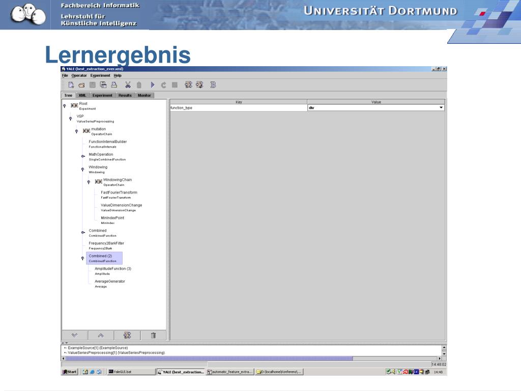Expand the MathOperation node toggle
The width and height of the screenshot is (521, 391).
click(83, 156)
